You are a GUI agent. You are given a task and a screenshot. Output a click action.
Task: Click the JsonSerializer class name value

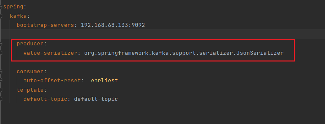coord(184,53)
